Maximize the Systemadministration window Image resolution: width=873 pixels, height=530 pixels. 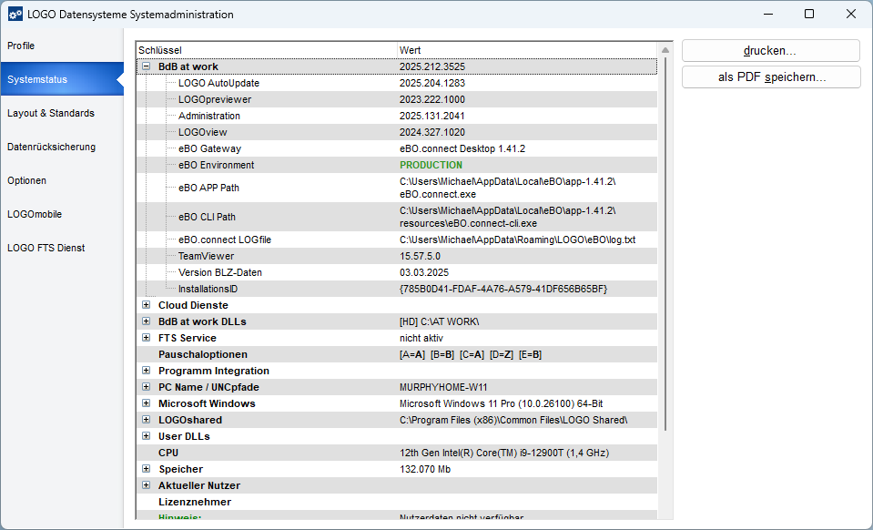809,14
